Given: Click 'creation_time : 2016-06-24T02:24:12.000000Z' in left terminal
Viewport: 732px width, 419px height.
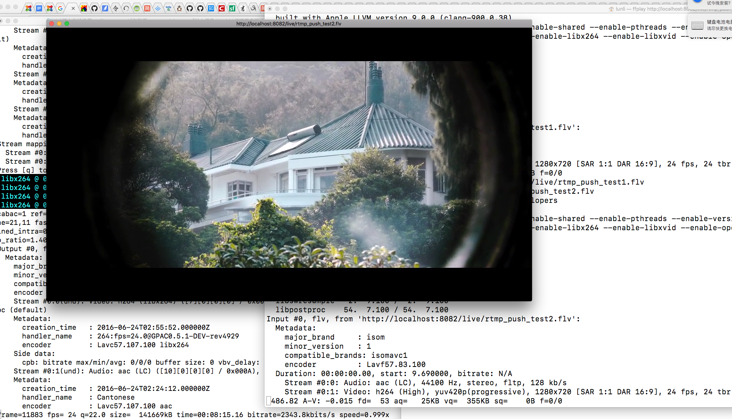Looking at the screenshot, I should [x=116, y=389].
